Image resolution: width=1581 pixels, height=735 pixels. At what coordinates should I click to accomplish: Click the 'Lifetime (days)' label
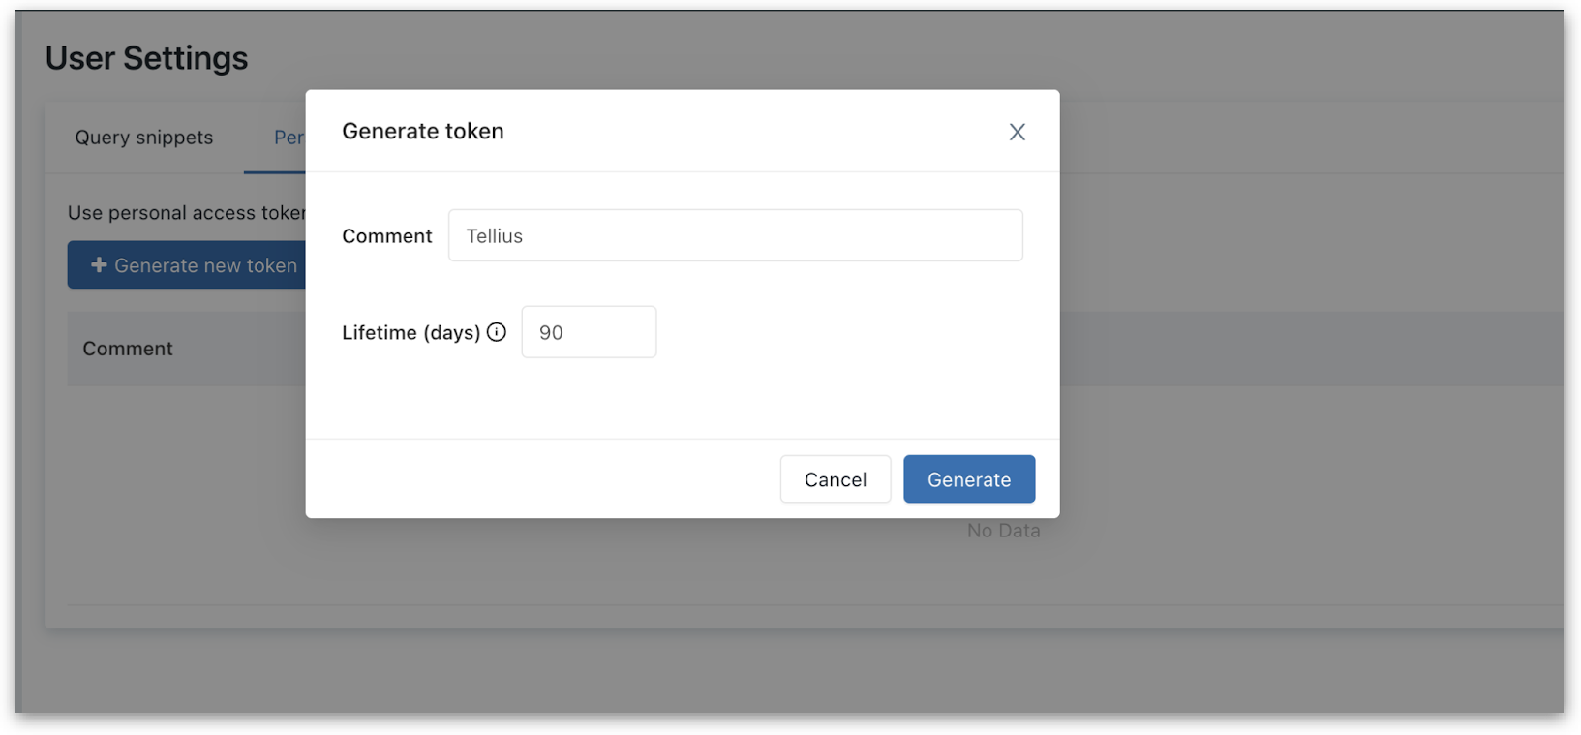pyautogui.click(x=411, y=333)
